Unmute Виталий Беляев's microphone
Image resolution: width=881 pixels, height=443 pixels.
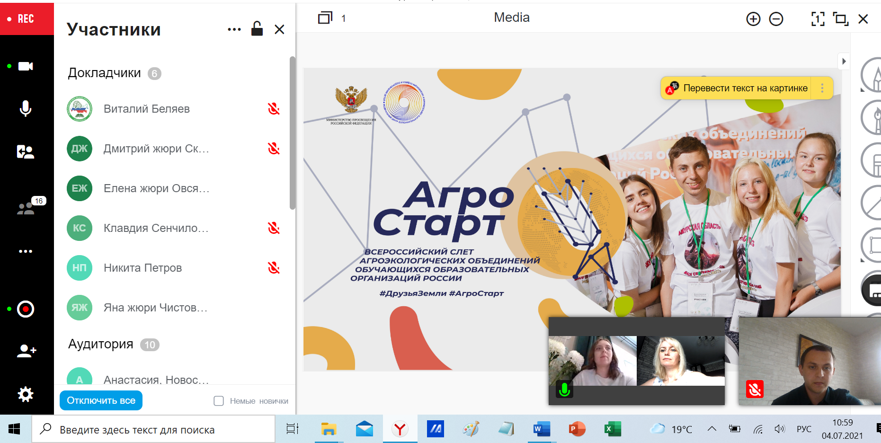[274, 109]
